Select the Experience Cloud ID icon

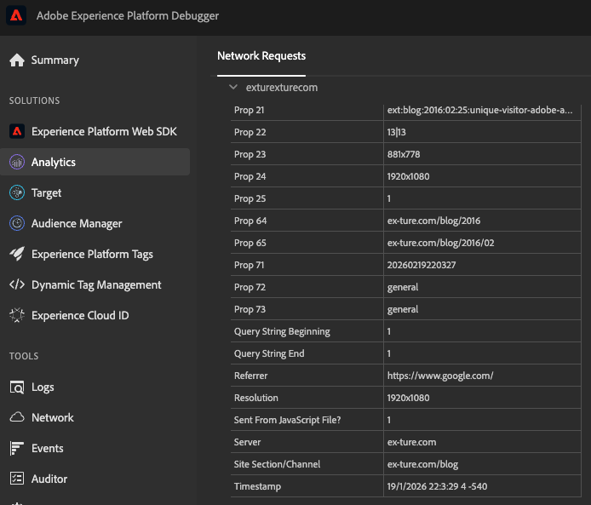click(17, 316)
